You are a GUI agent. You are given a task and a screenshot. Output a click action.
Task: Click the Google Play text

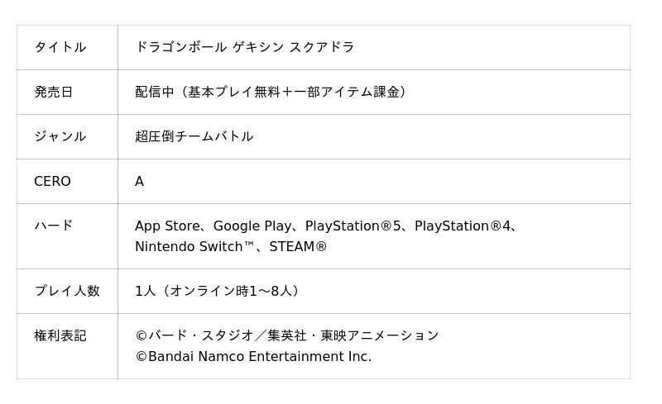pos(252,226)
